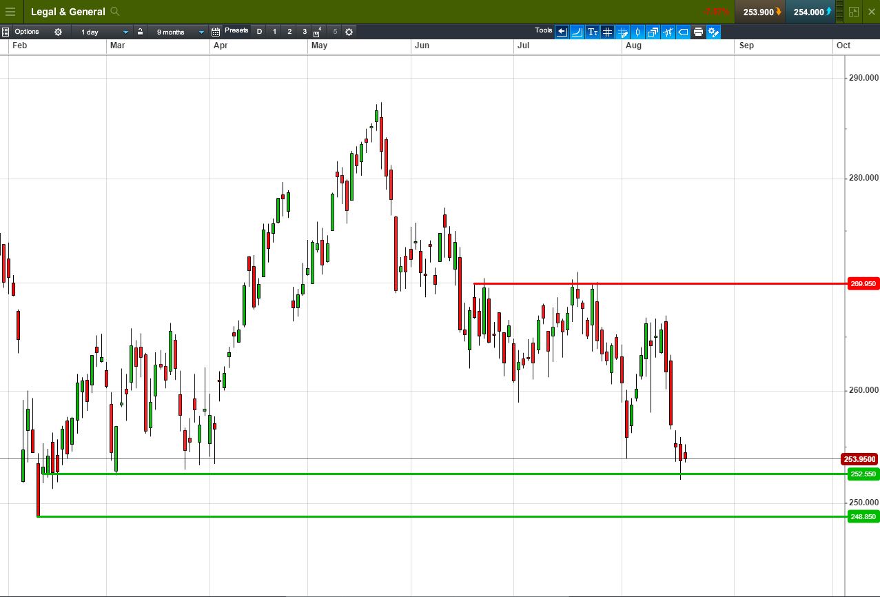
Task: Click the buy price 254.000
Action: [x=810, y=12]
